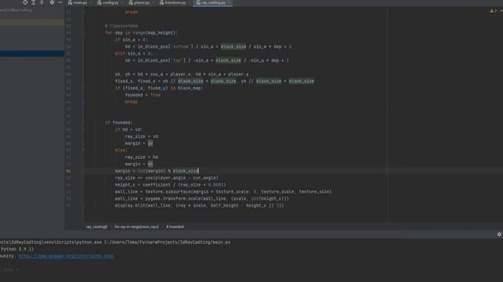Click the 'founded = True' code line

pos(143,95)
